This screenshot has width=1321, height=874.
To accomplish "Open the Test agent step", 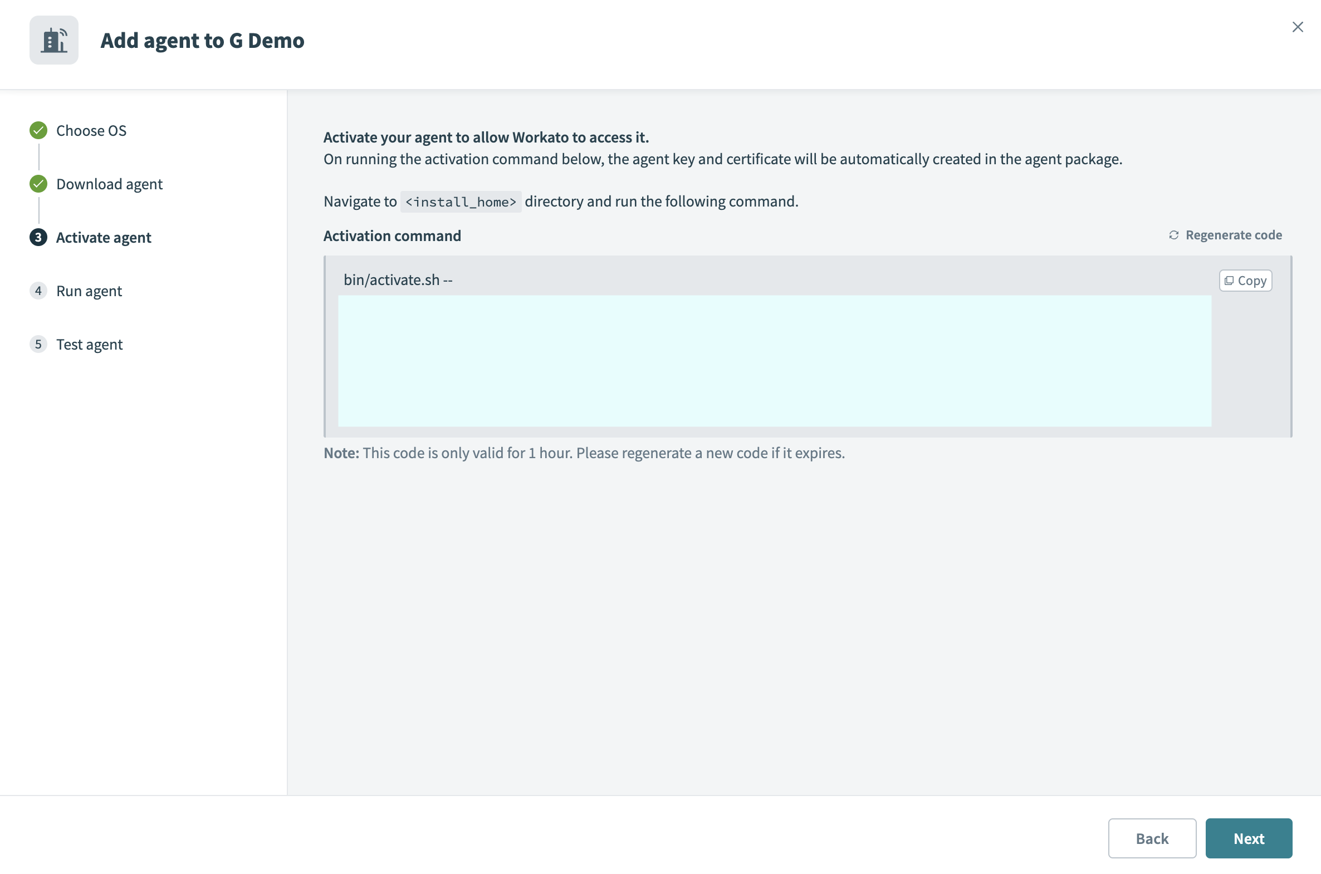I will pos(89,344).
